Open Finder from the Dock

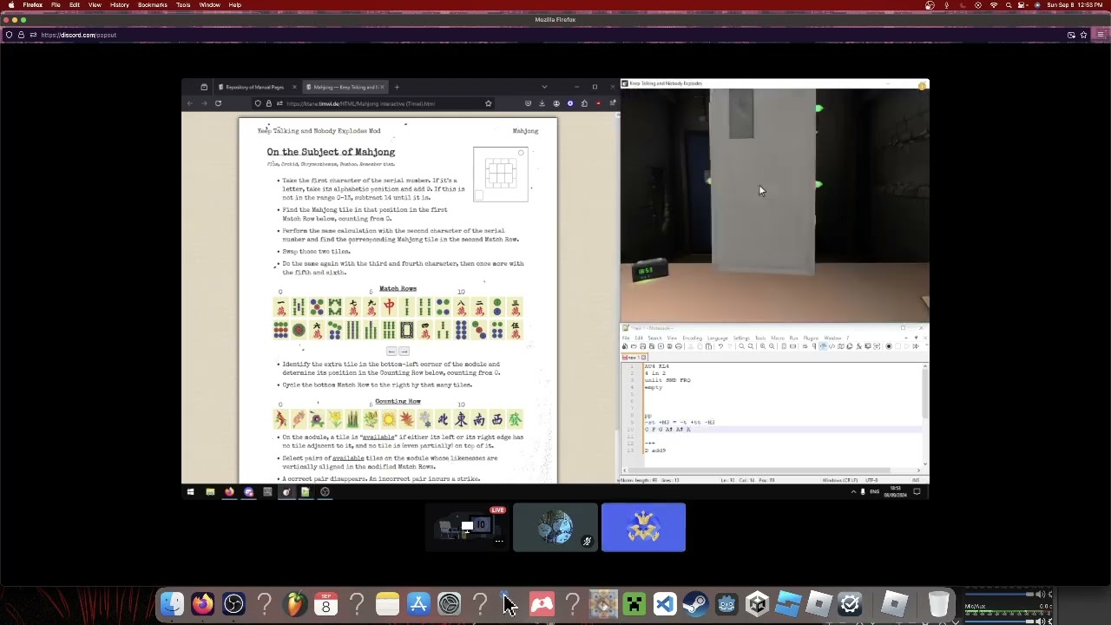[172, 603]
